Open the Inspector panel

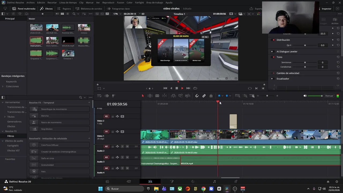[x=325, y=9]
